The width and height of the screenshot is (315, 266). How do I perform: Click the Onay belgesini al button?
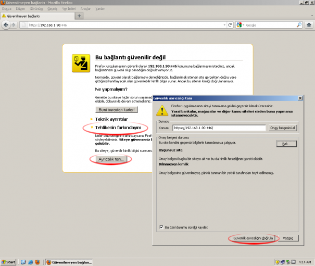pos(283,128)
